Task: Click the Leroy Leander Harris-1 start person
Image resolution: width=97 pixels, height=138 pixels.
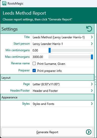Action: tap(48, 44)
